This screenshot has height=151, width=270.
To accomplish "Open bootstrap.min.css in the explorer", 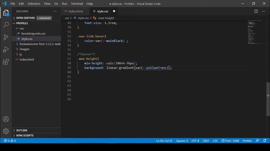I will click(33, 34).
